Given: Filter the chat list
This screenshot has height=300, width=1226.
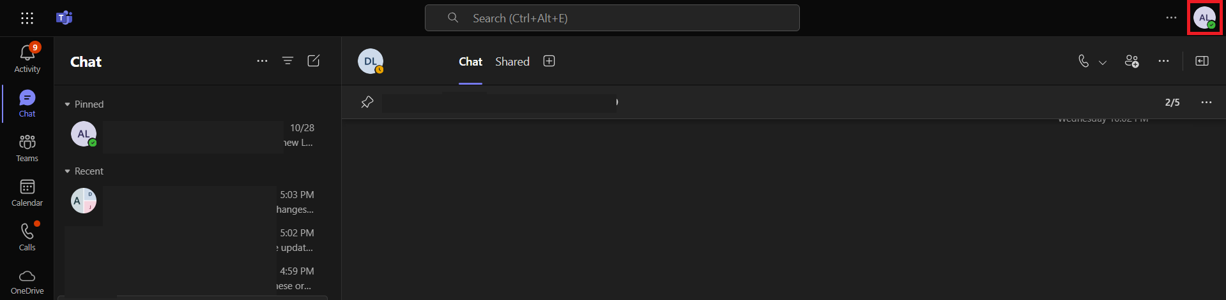Looking at the screenshot, I should pyautogui.click(x=288, y=61).
